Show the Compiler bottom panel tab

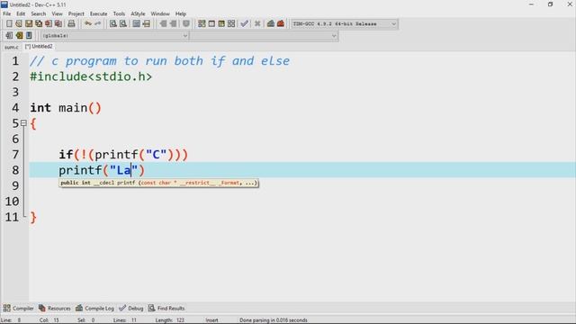click(x=18, y=308)
